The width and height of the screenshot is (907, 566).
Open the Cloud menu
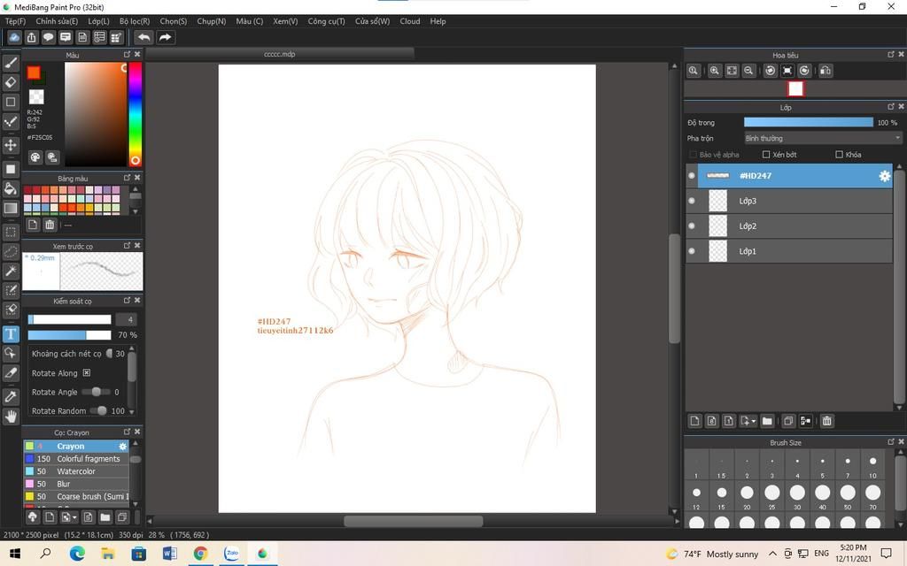410,21
